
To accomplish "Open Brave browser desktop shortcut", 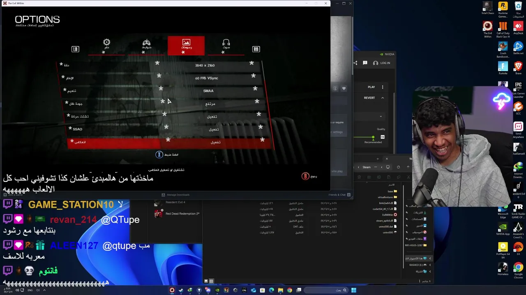I will coord(518,68).
